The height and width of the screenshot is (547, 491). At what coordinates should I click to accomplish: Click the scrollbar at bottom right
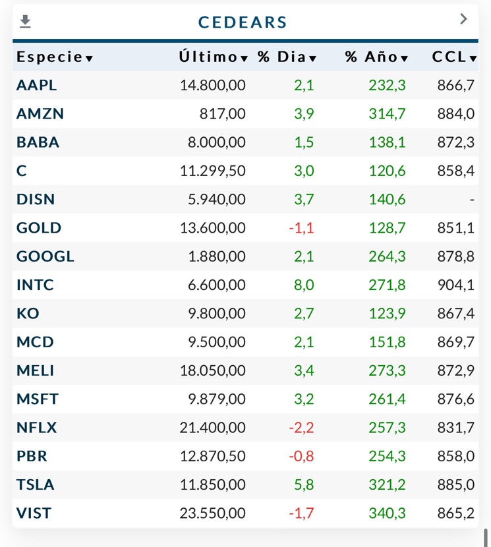[x=487, y=535]
